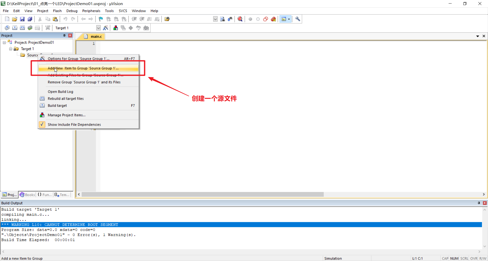Choose Add New Item to Group 'Source Group 1'
Image resolution: width=488 pixels, height=261 pixels.
(x=88, y=68)
